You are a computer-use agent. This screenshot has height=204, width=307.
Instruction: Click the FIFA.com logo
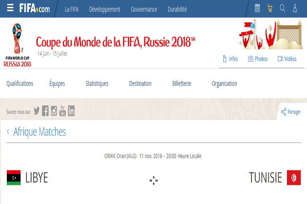click(35, 8)
